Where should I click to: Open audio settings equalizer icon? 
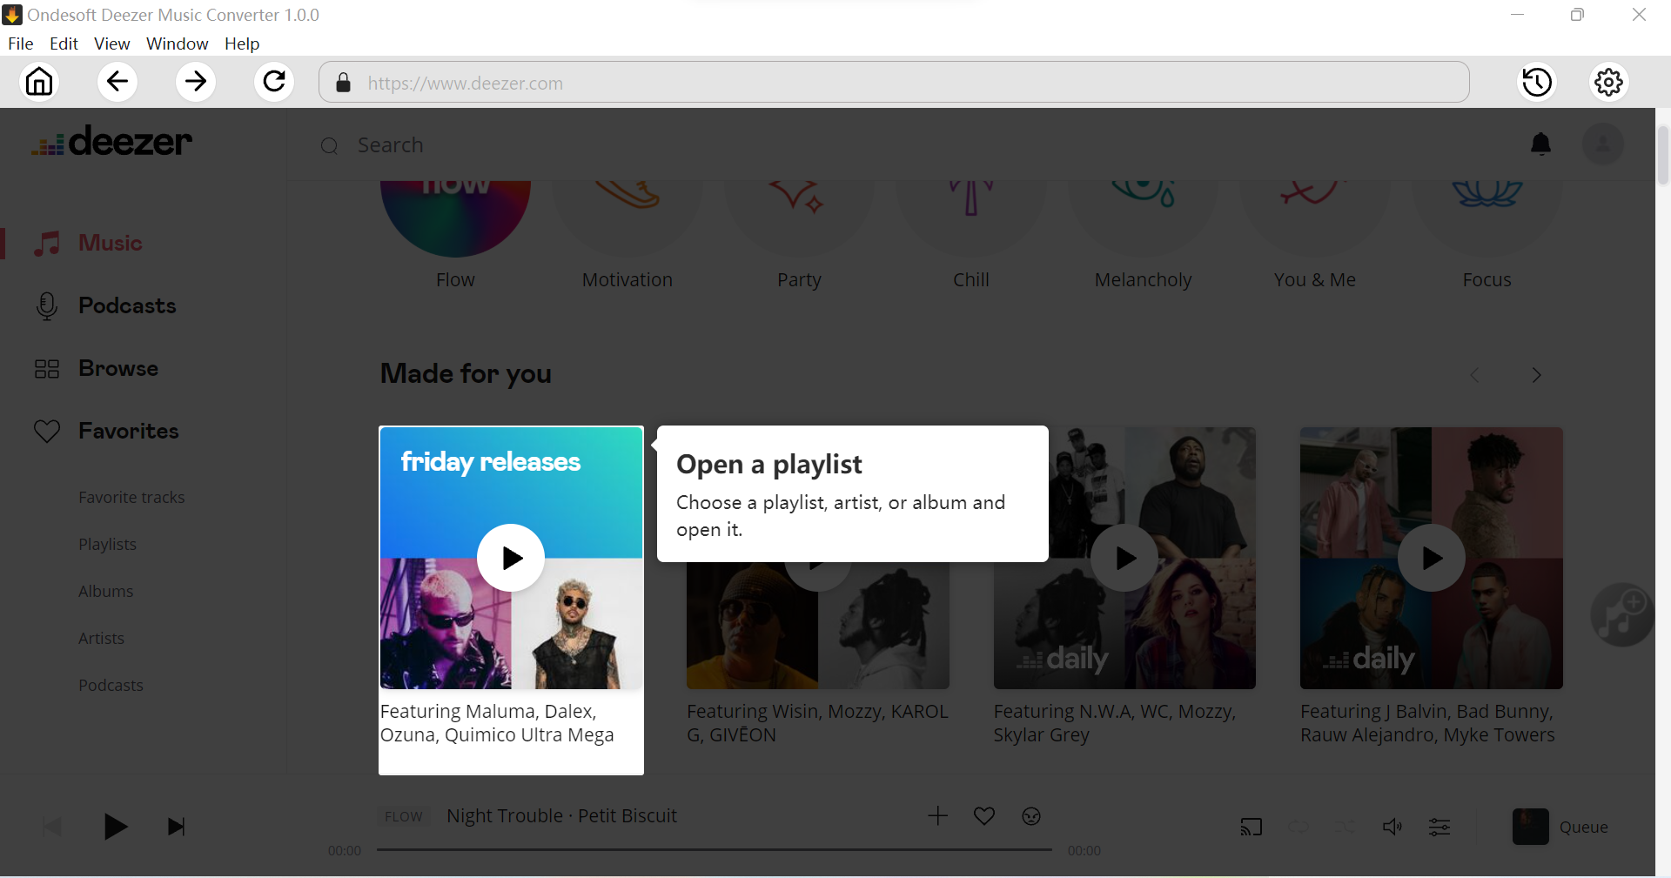click(1439, 827)
